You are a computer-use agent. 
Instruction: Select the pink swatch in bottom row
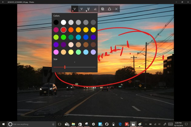56,52
